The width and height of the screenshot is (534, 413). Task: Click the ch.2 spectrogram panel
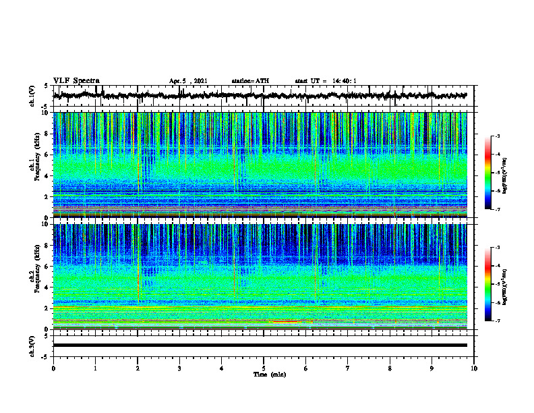(260, 277)
